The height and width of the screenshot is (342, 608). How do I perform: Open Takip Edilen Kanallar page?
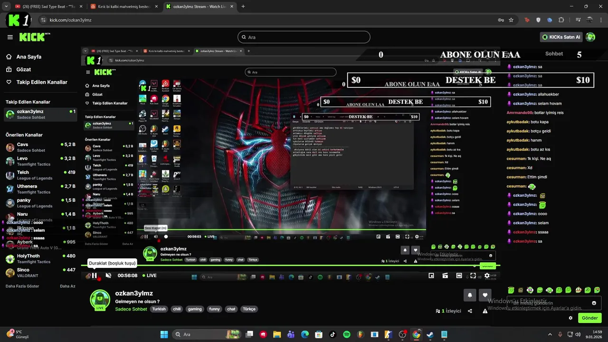click(37, 82)
